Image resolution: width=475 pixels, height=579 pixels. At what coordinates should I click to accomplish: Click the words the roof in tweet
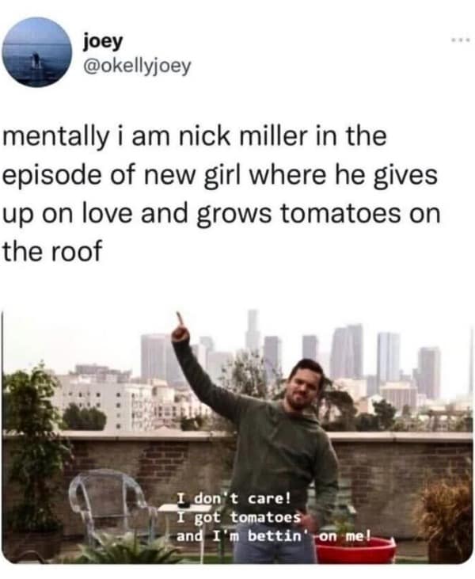coord(51,252)
